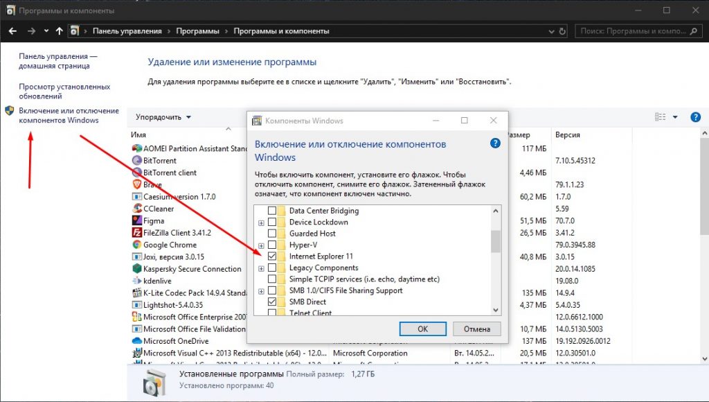Viewport: 709px width, 402px height.
Task: Sort by the Версия column header
Action: pos(568,135)
